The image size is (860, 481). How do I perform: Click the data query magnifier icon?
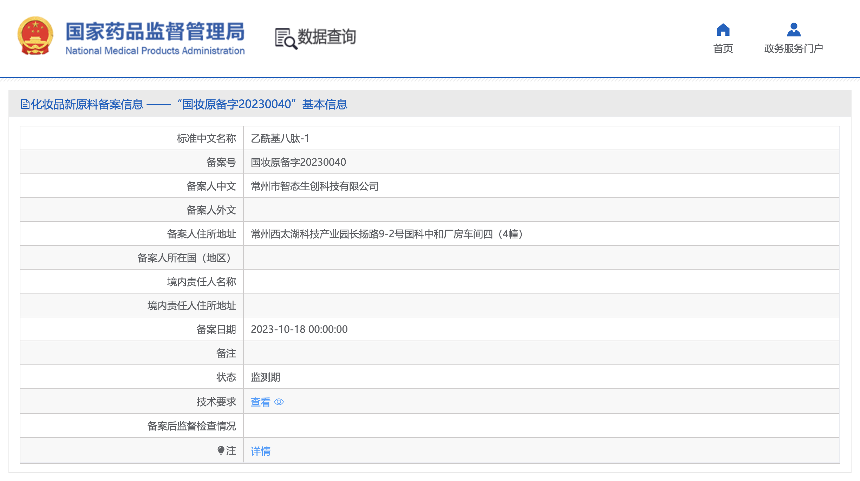pos(286,39)
